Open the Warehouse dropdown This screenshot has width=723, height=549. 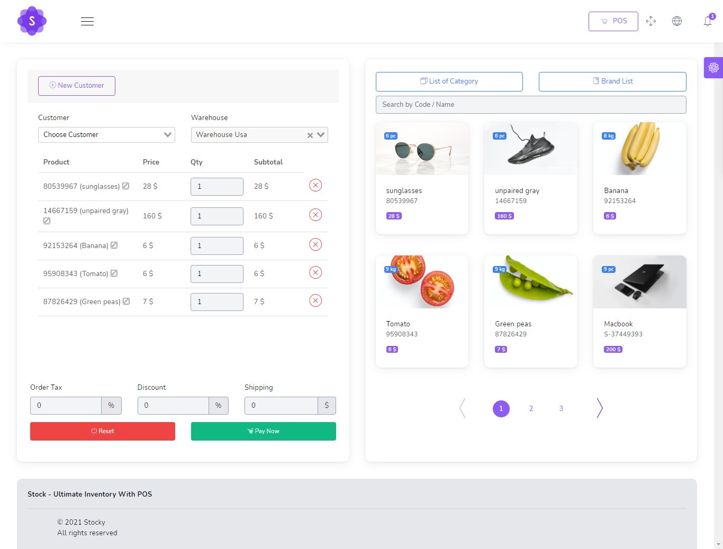coord(320,134)
